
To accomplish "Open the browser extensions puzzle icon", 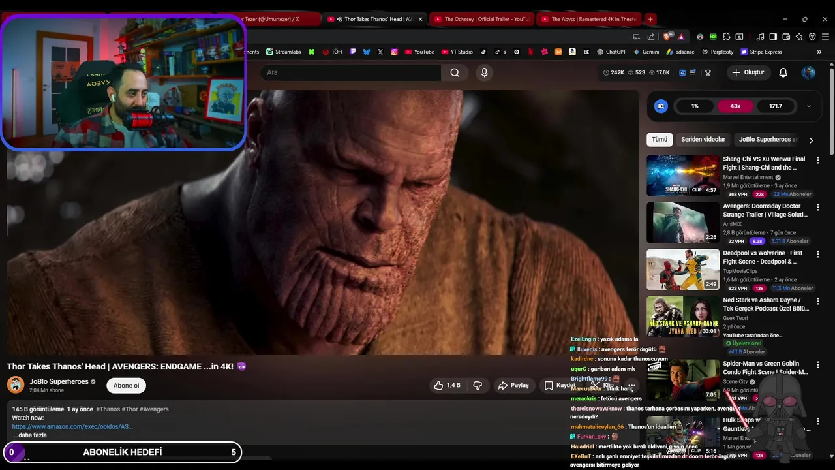I will tap(726, 37).
